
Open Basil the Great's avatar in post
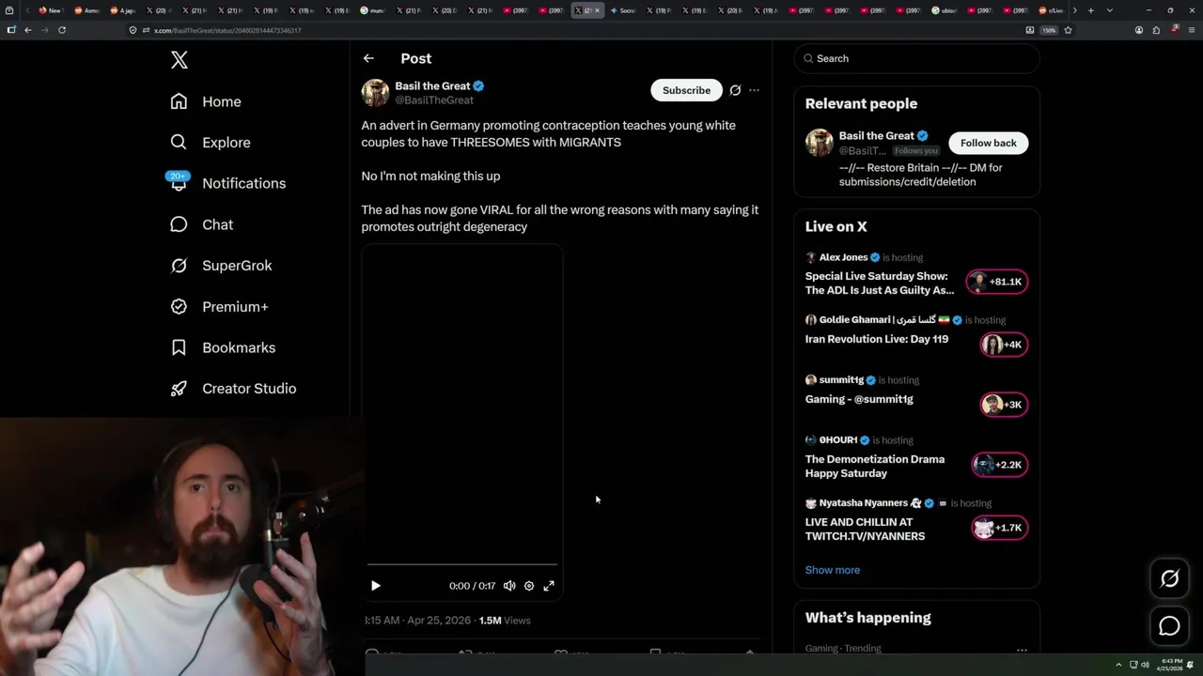coord(375,93)
